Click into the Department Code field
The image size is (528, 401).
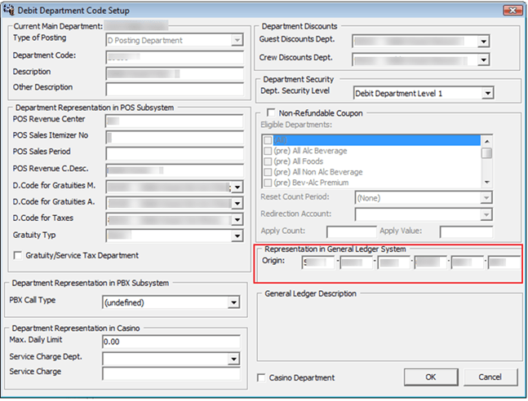pos(175,57)
